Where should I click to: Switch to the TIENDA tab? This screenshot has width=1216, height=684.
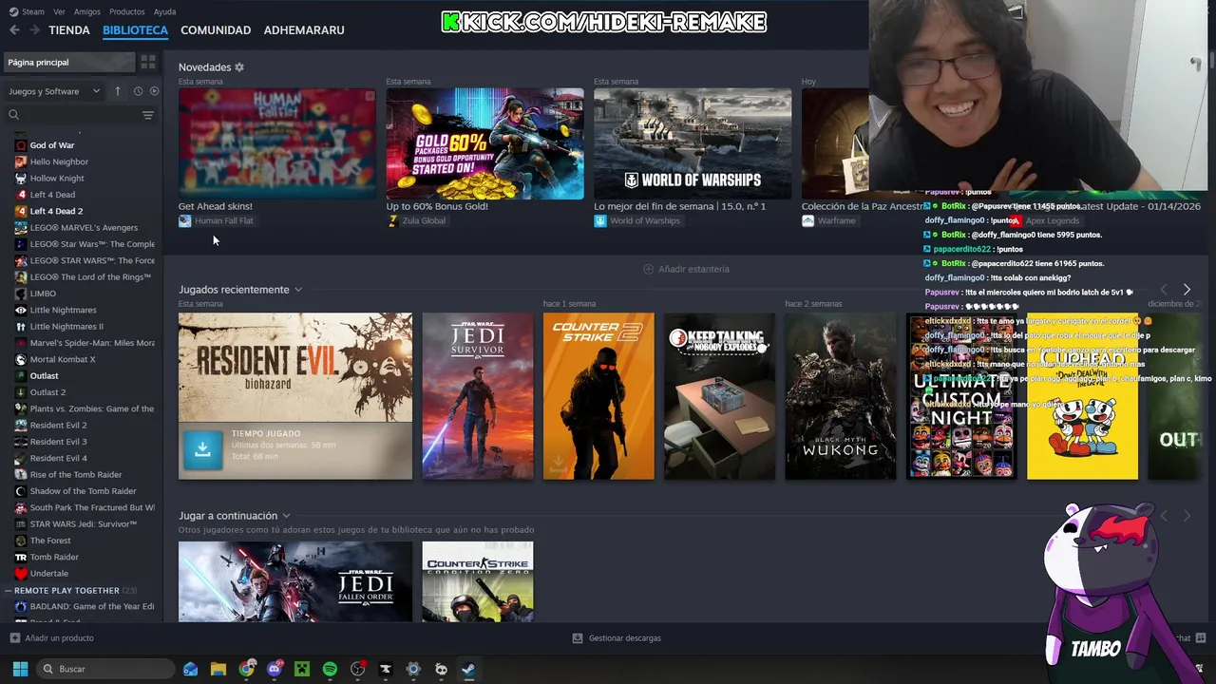[69, 30]
